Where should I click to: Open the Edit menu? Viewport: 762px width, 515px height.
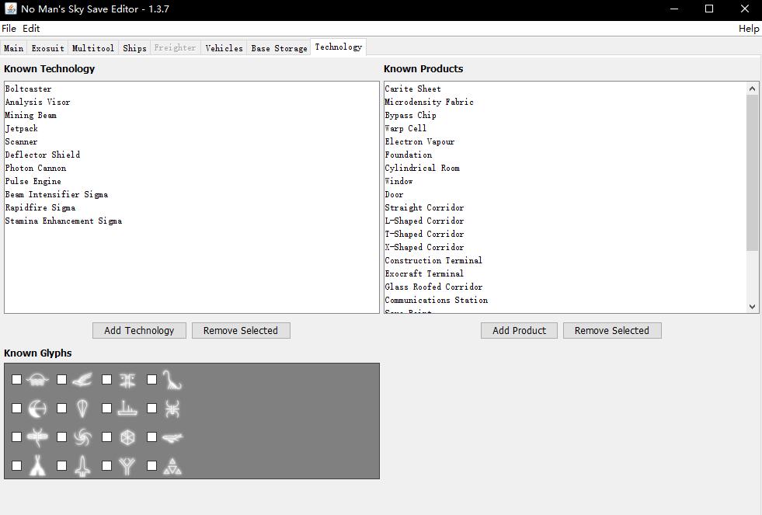click(31, 28)
